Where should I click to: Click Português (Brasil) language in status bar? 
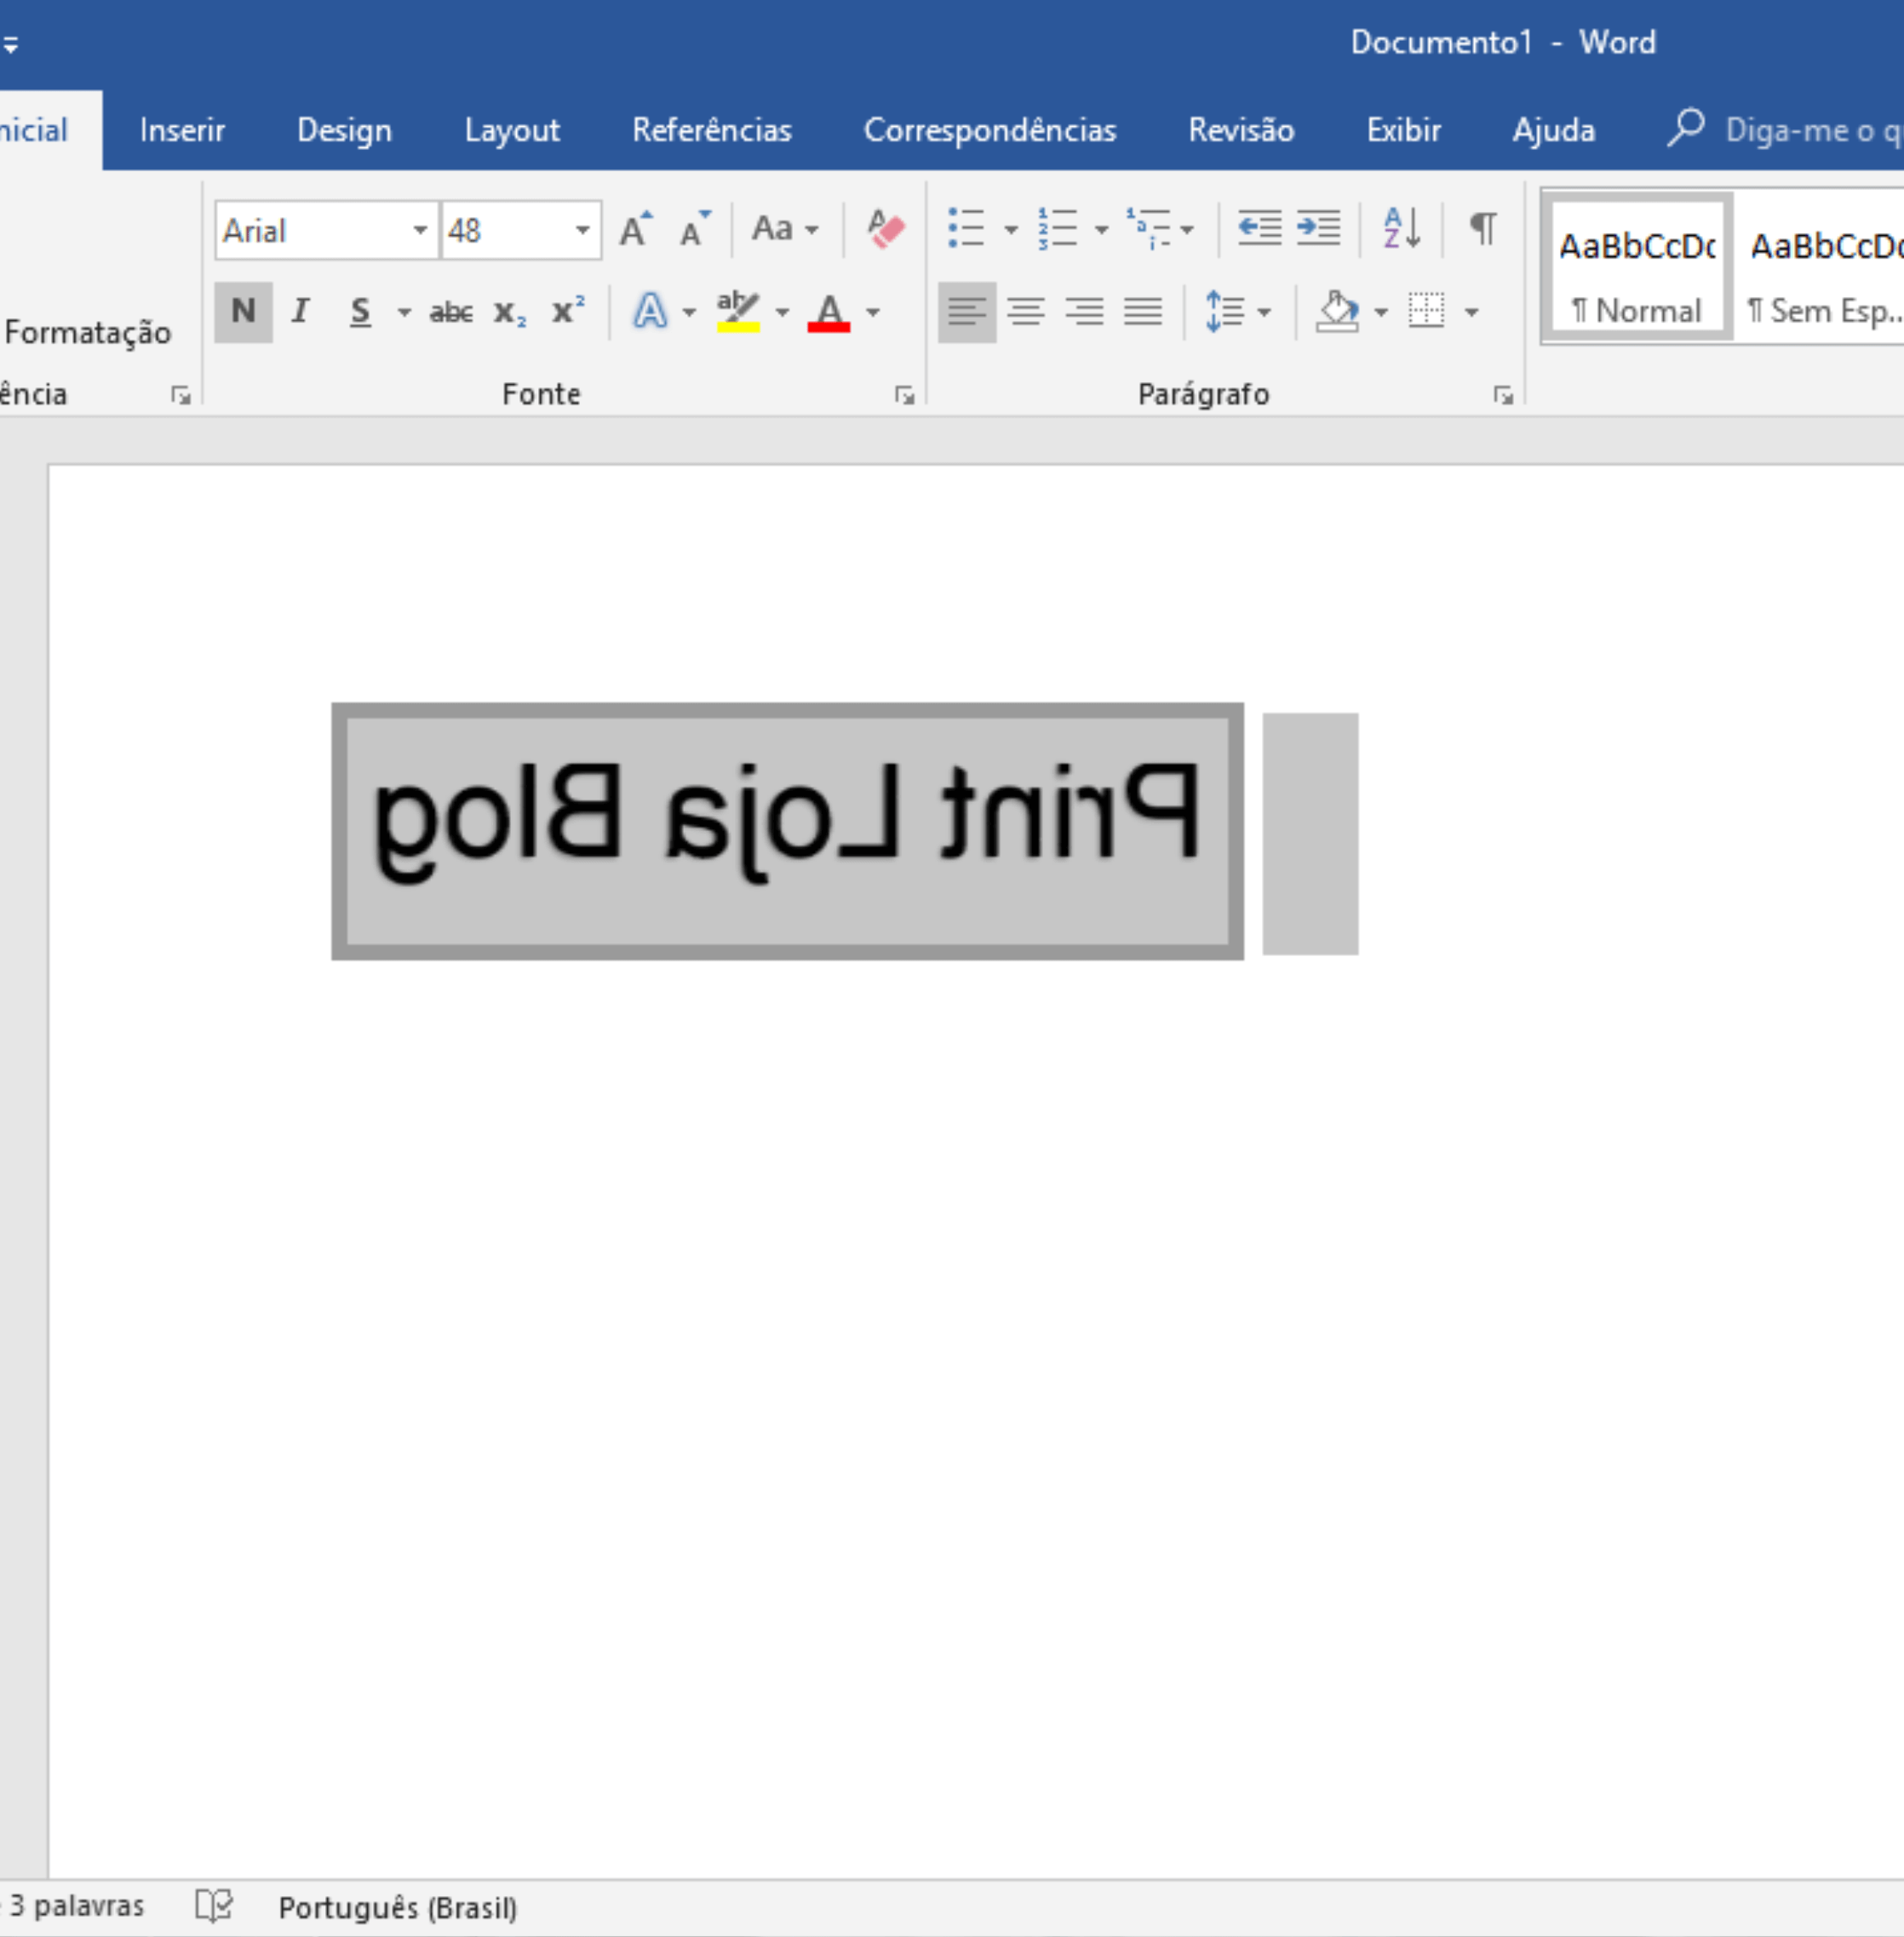tap(397, 1907)
